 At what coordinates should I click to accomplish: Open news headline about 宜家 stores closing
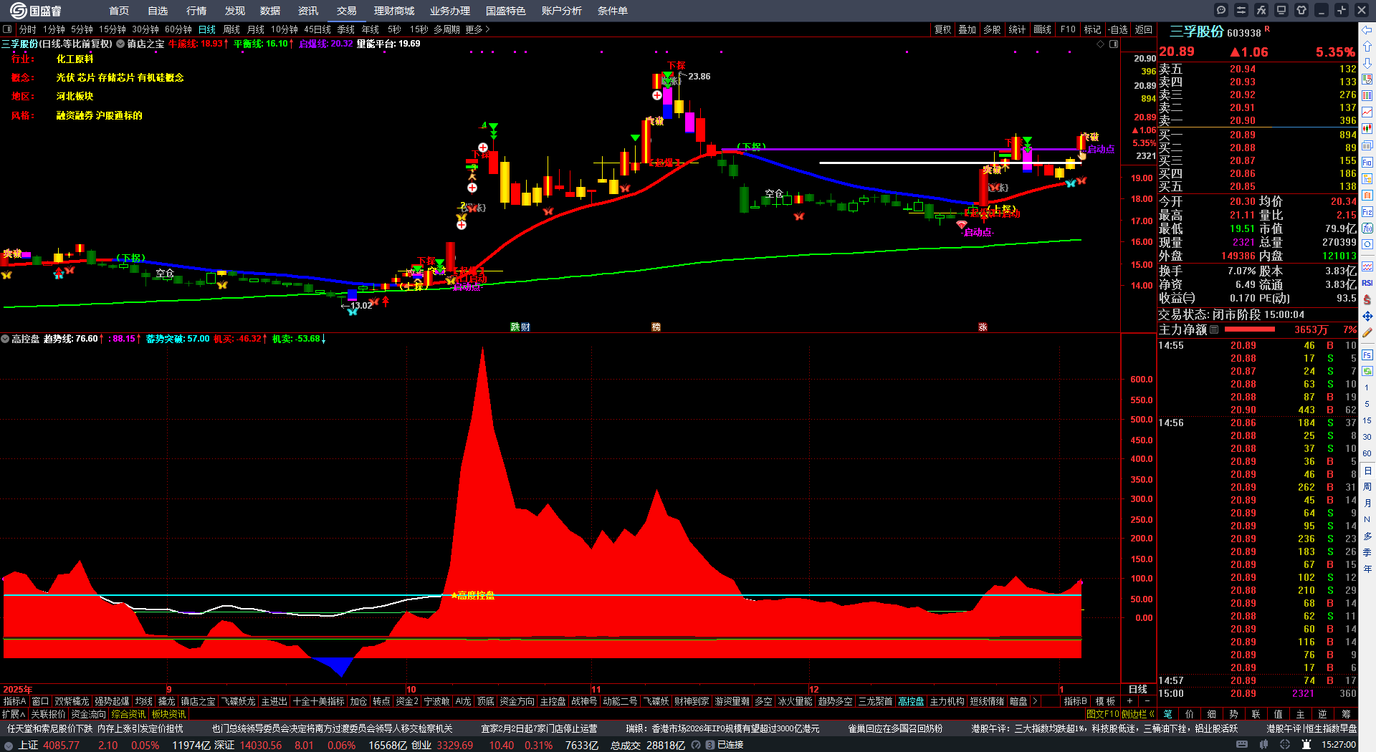(x=539, y=728)
